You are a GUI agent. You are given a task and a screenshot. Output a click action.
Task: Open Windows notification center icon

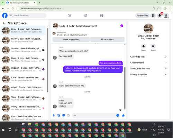click(169, 130)
